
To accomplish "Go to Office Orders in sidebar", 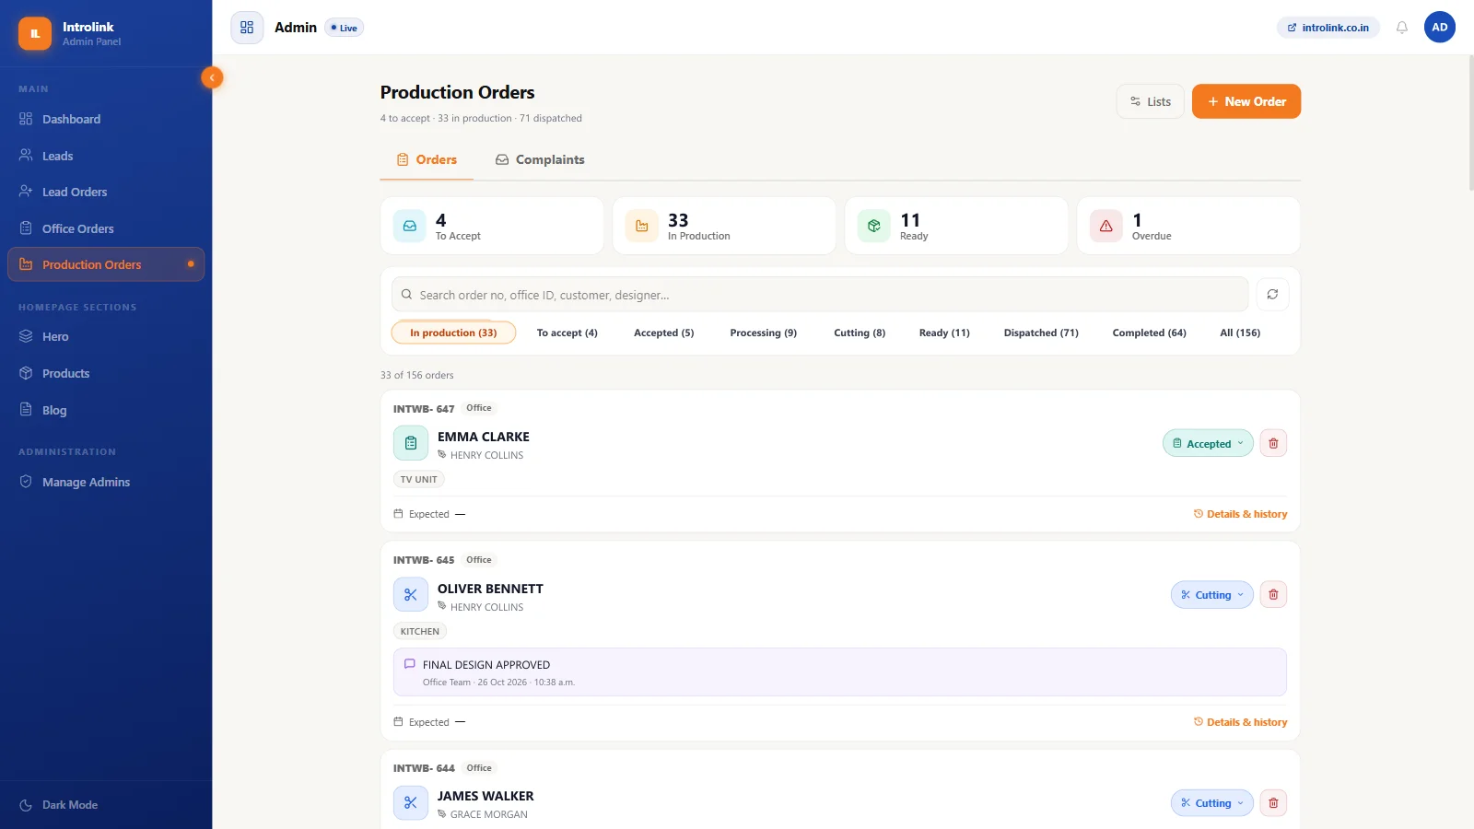I will pos(106,228).
